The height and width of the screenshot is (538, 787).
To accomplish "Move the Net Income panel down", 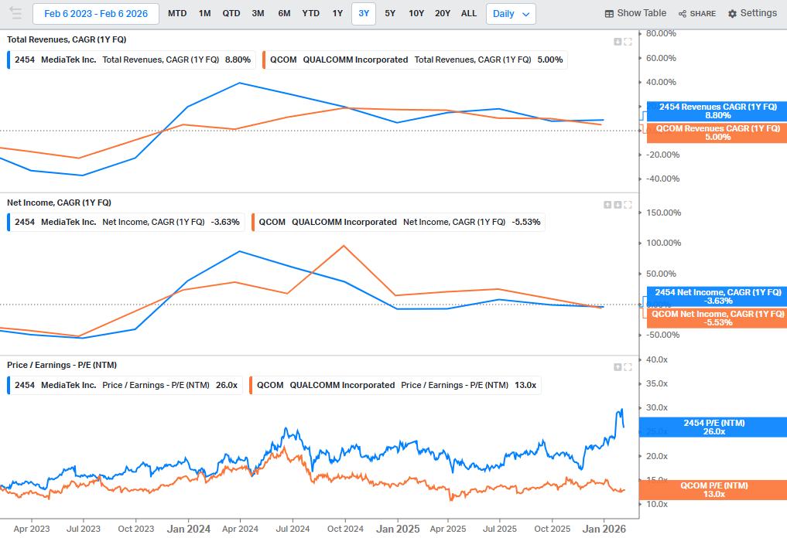I will (618, 205).
